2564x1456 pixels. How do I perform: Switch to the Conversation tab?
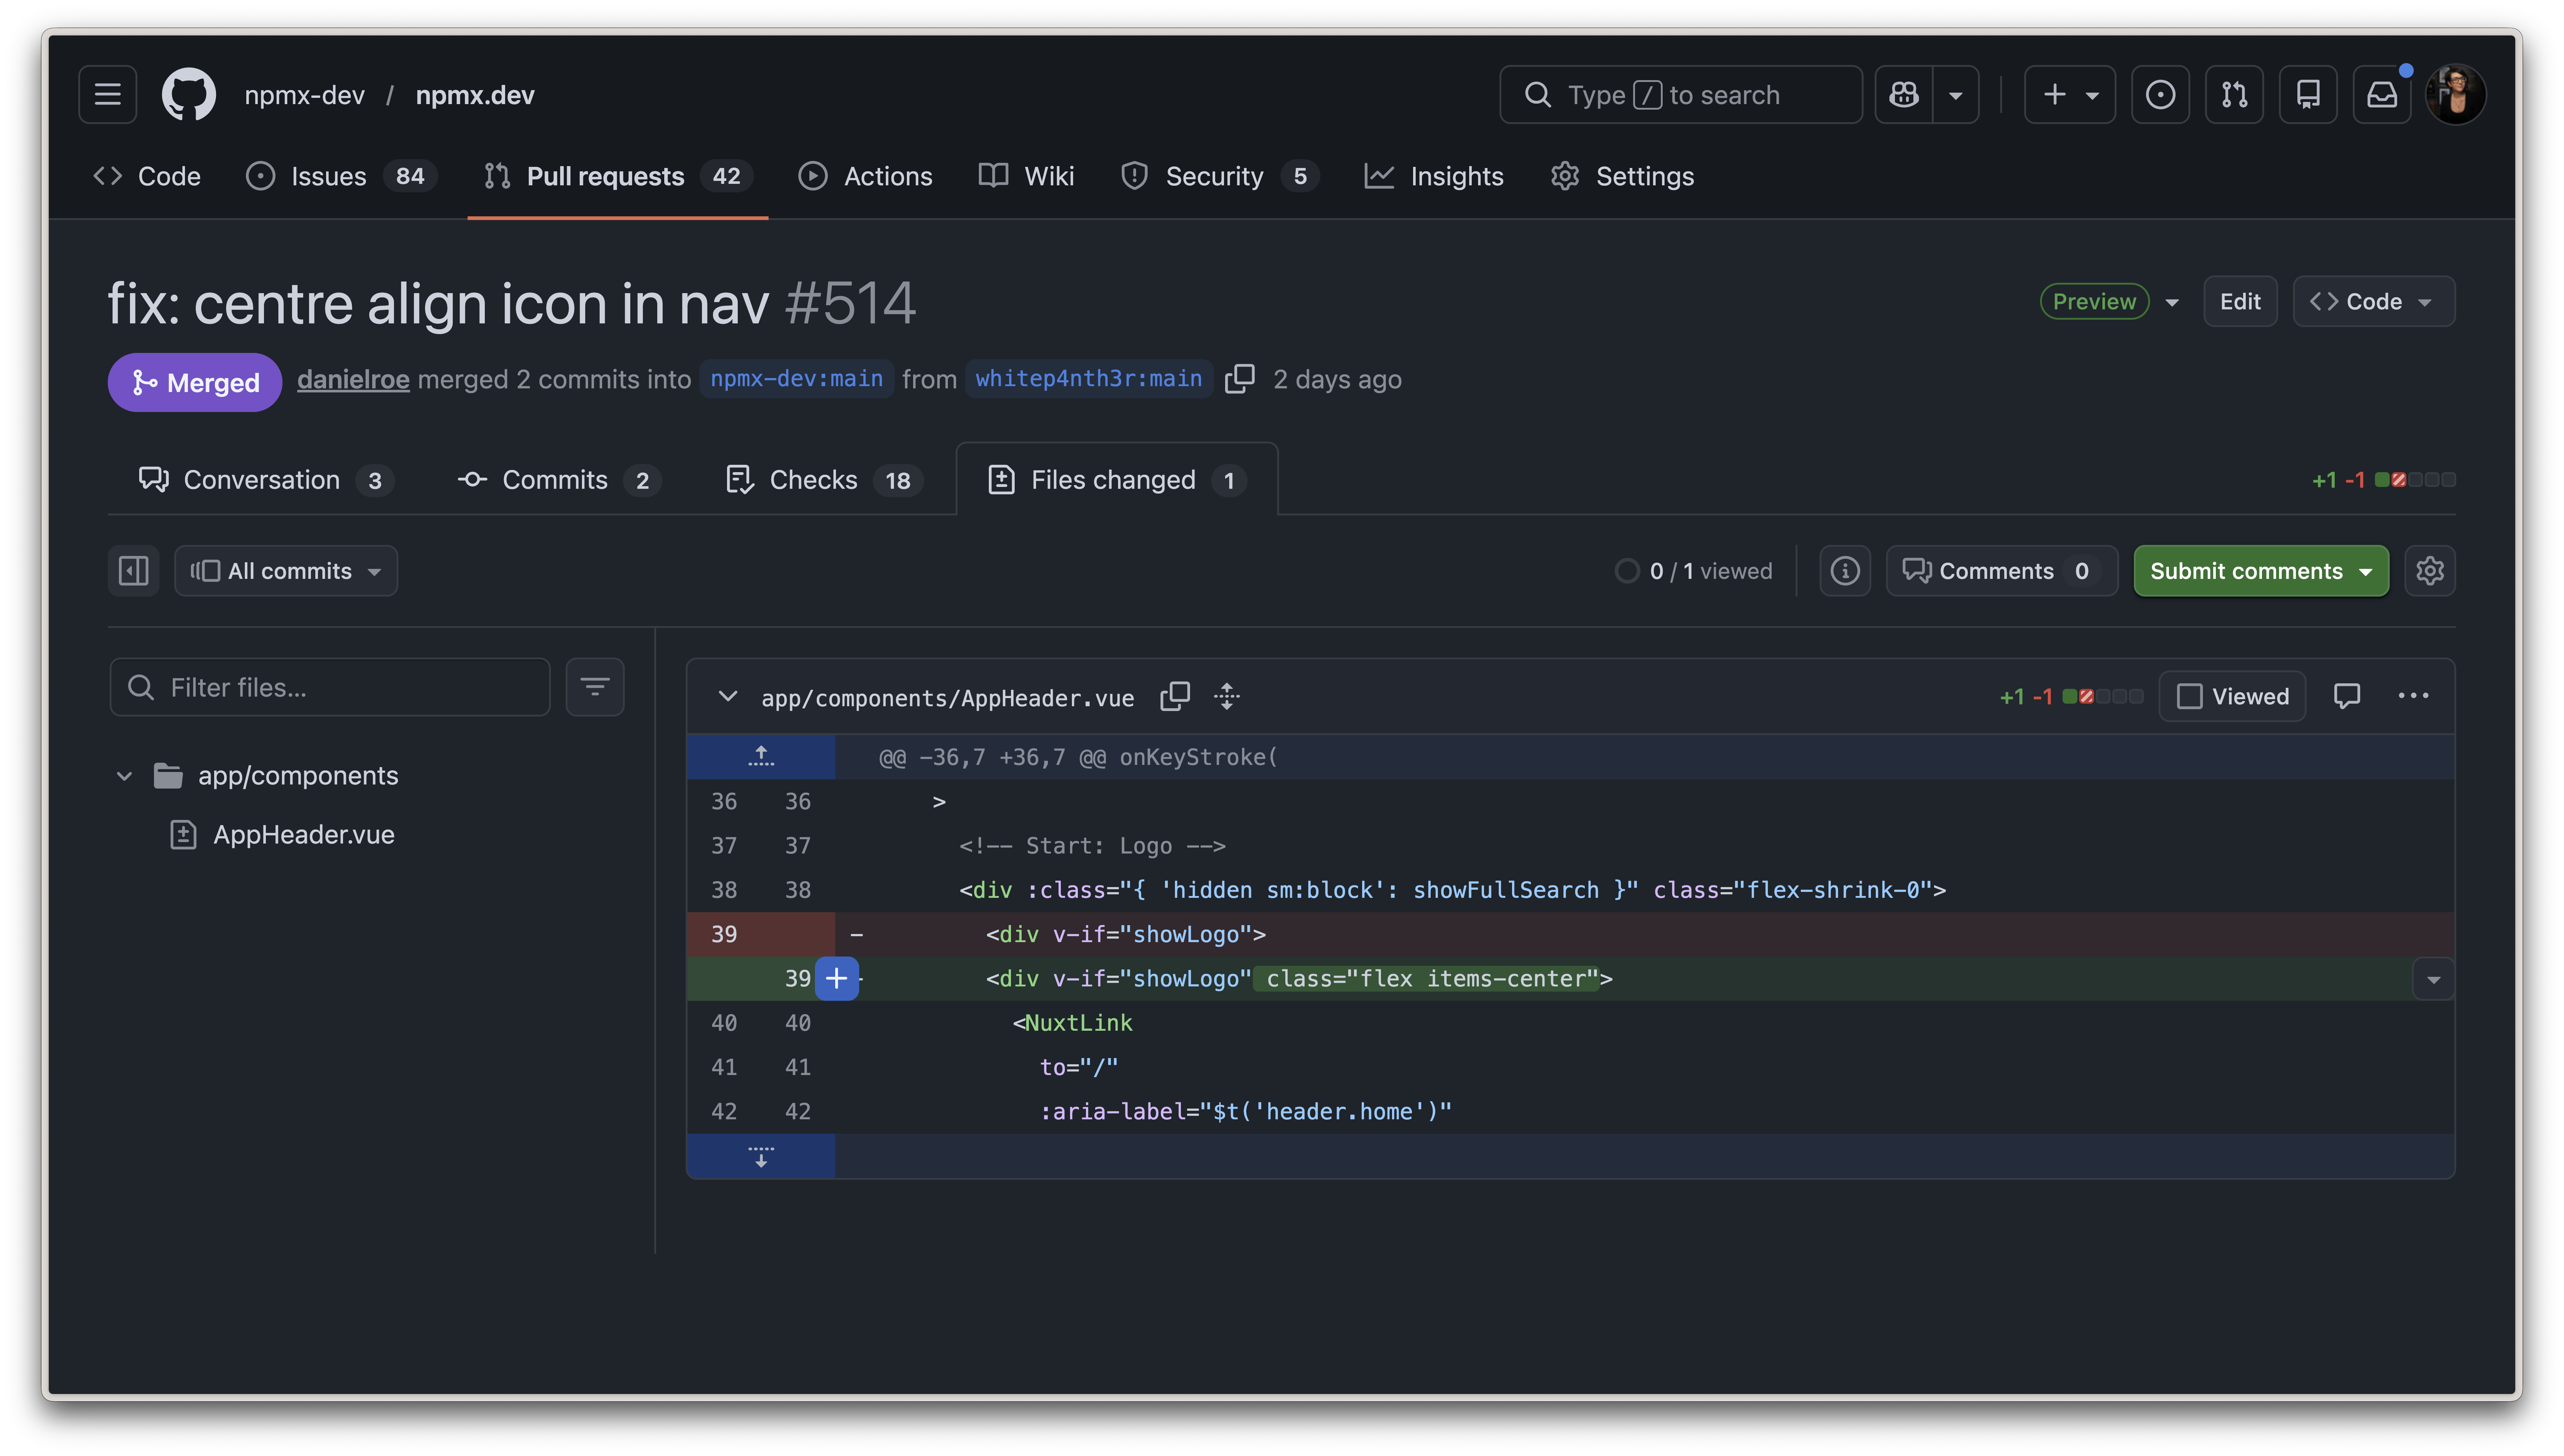click(x=262, y=480)
